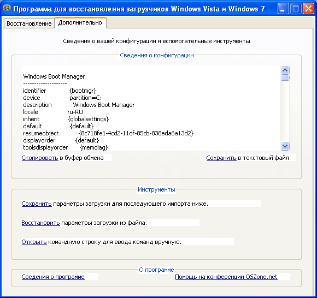Image resolution: width=317 pixels, height=298 pixels.
Task: Click the Сведения о конфигурации group title
Action: click(157, 55)
